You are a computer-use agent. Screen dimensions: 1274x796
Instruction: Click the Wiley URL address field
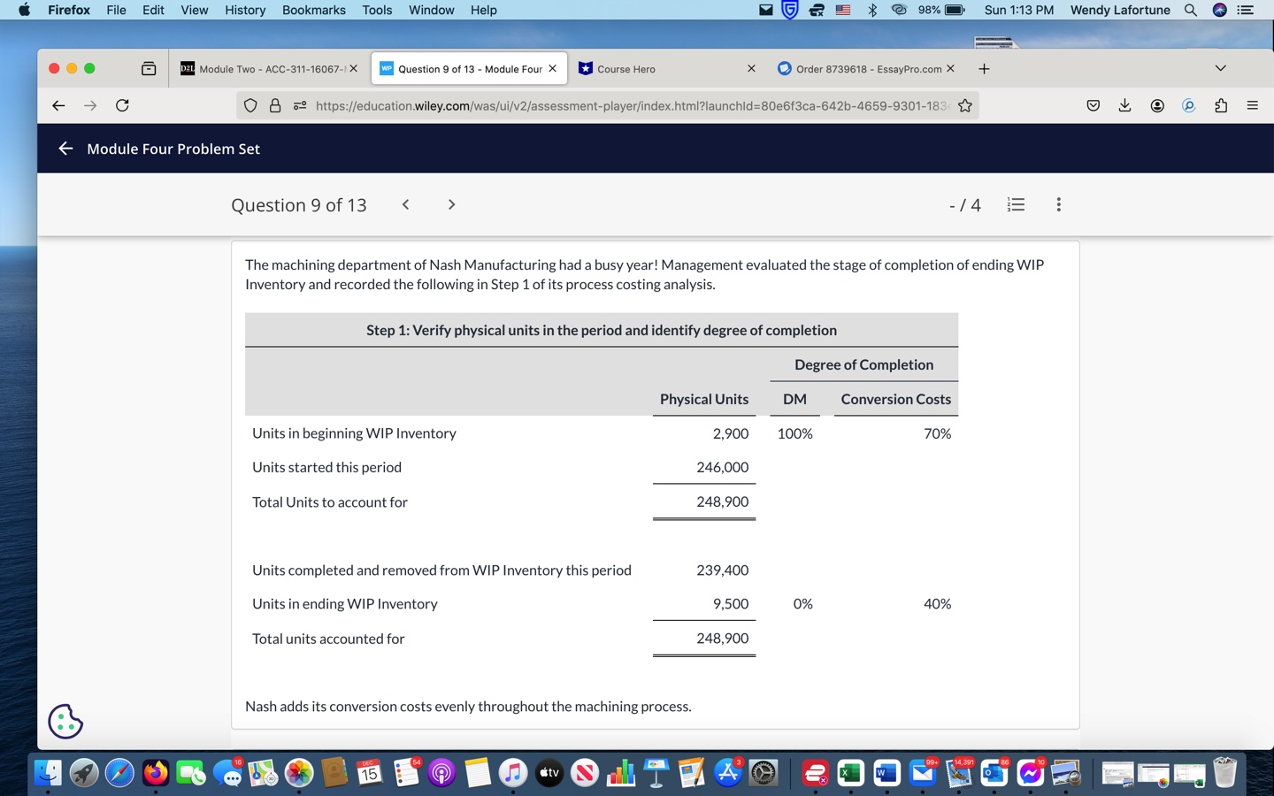coord(632,105)
